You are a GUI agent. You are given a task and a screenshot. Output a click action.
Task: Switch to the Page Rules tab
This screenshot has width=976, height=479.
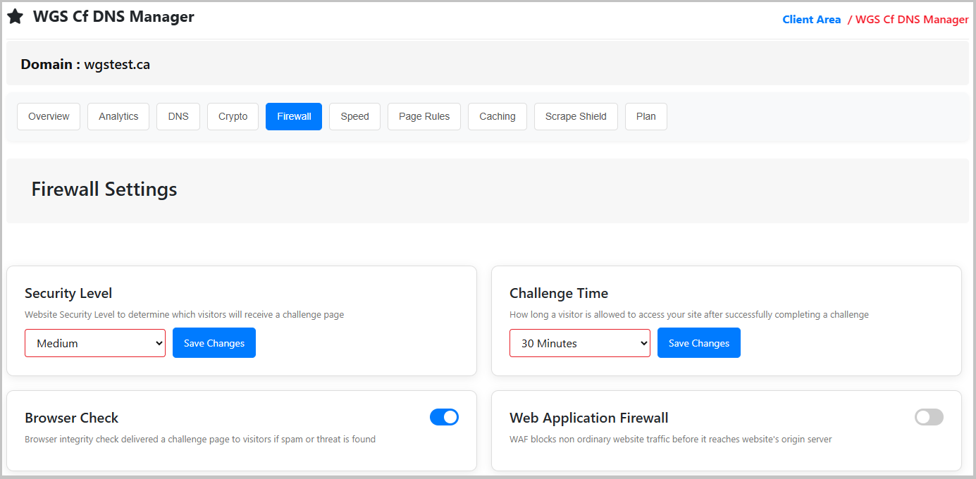[424, 117]
